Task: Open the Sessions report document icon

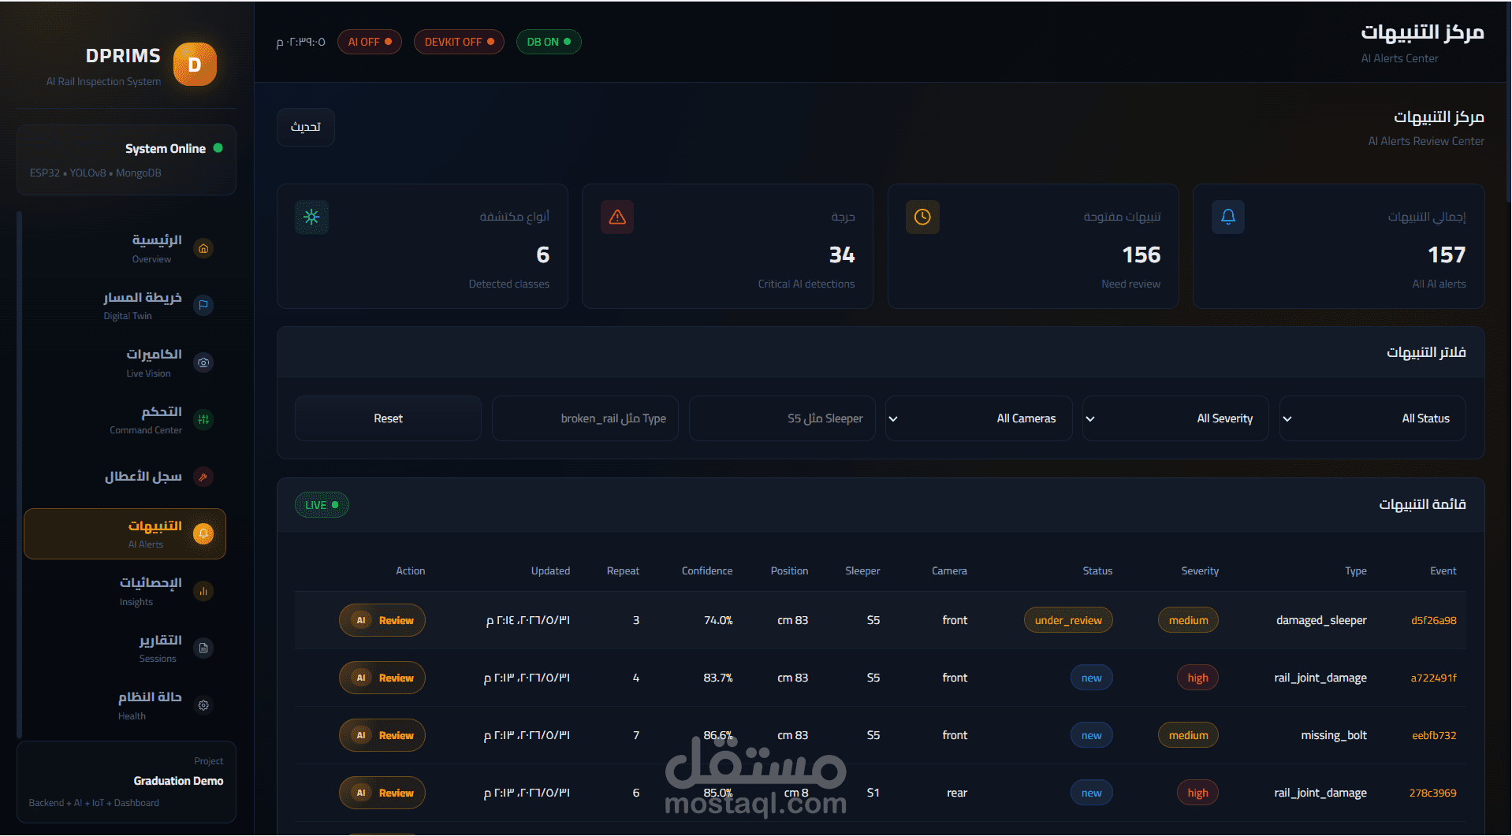Action: (203, 648)
